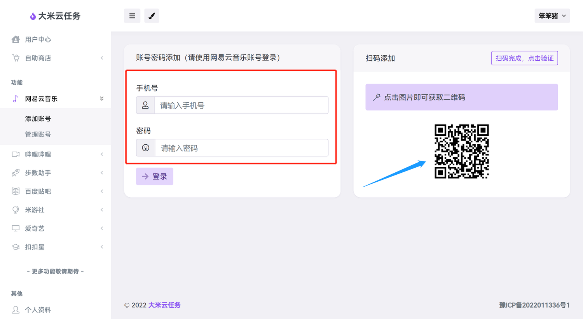The image size is (583, 319).
Task: Click the 扫码完成，点击验证 button
Action: (524, 58)
